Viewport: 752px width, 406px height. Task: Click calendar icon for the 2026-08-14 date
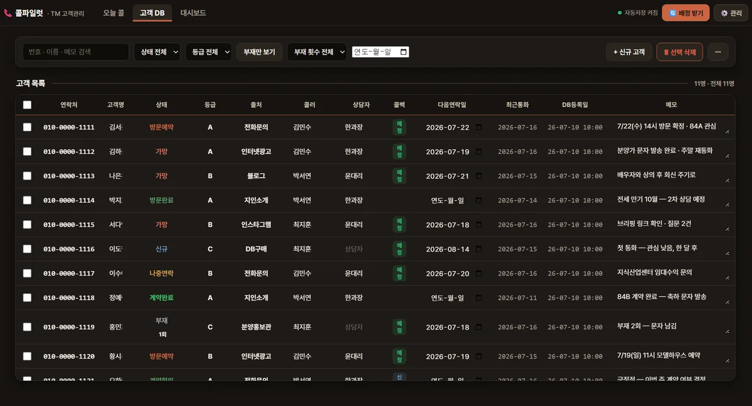[x=478, y=249]
